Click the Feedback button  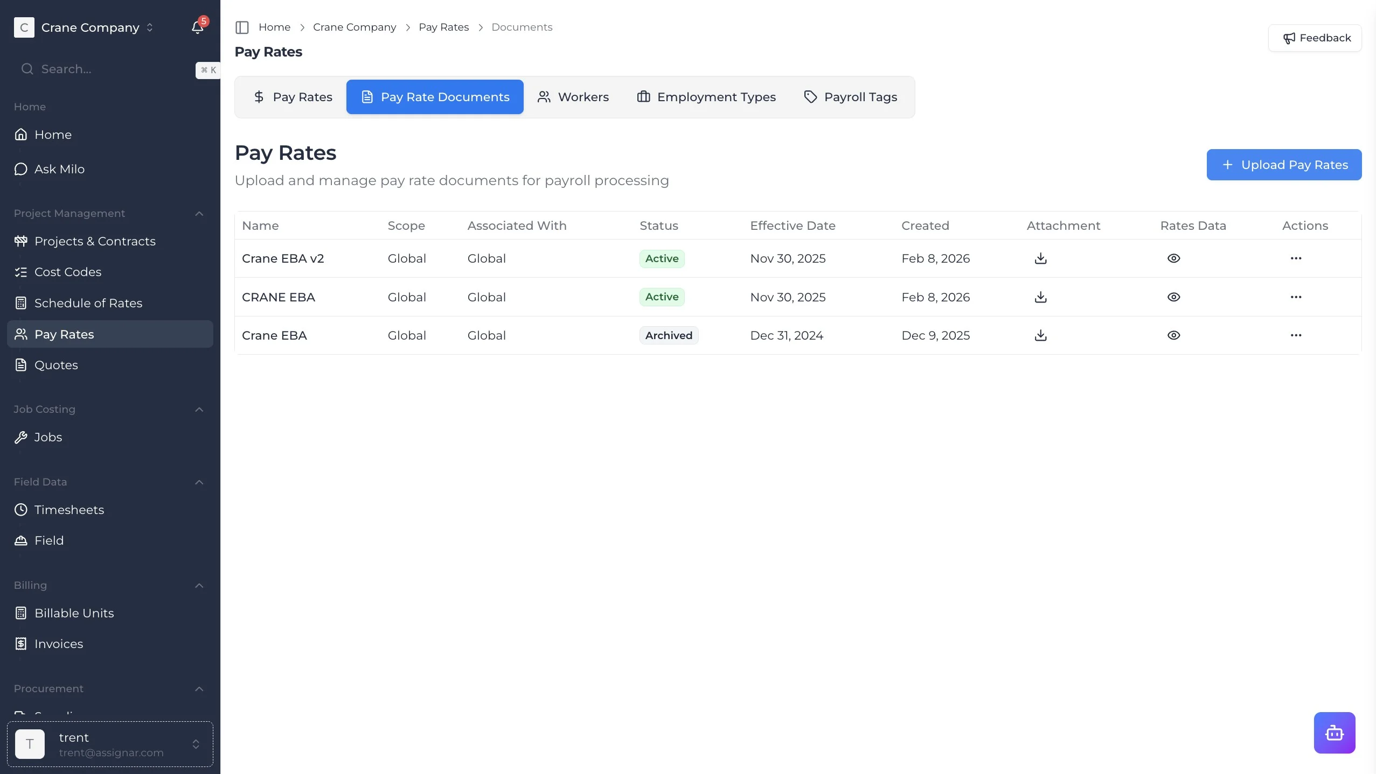point(1315,38)
